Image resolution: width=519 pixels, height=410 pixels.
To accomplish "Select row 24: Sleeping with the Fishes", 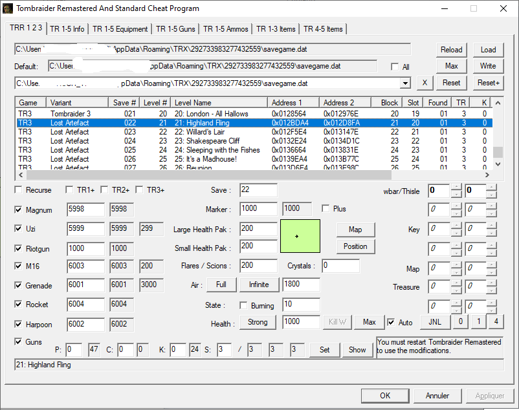I will (x=254, y=150).
